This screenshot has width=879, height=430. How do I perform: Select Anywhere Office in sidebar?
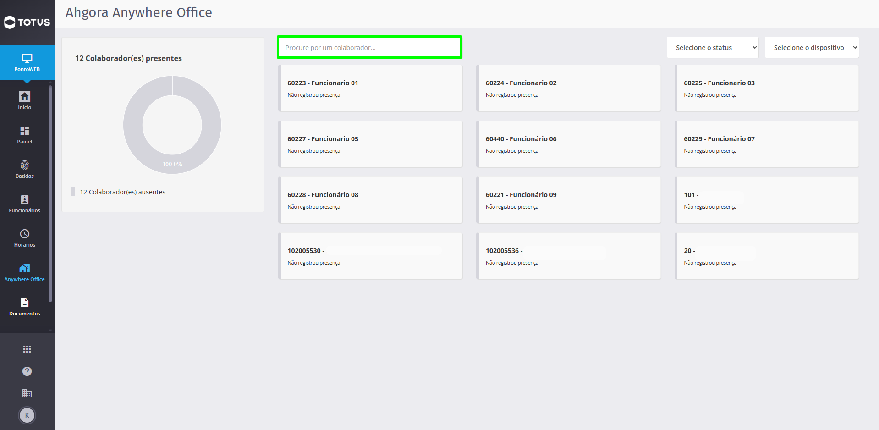pyautogui.click(x=25, y=272)
